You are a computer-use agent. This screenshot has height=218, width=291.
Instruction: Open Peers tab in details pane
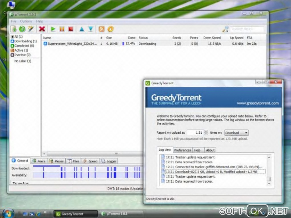(39, 161)
